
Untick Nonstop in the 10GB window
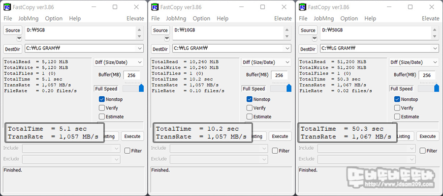[250, 99]
